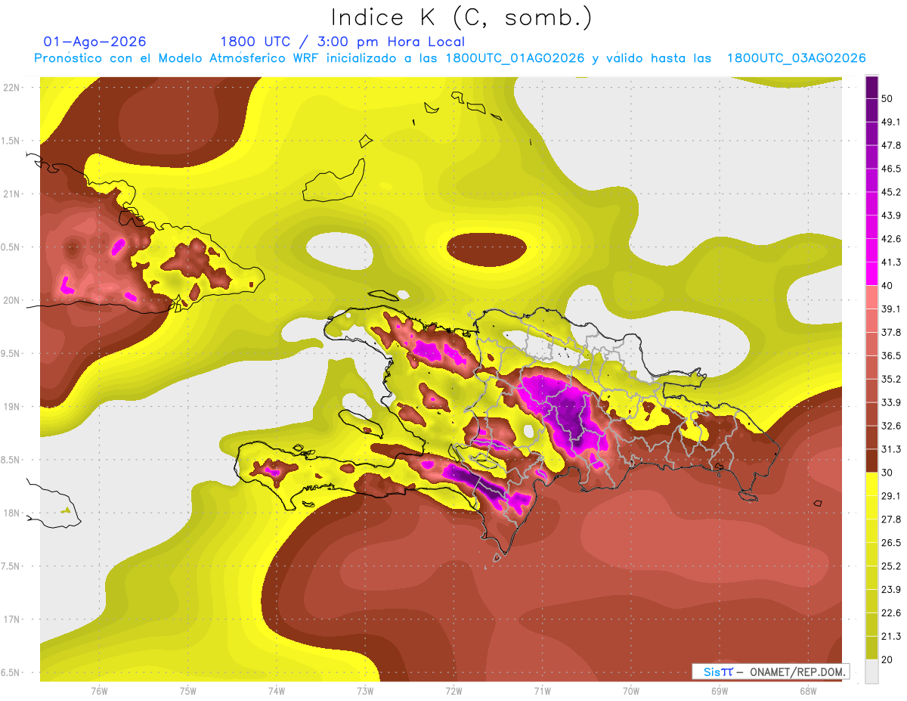907x701 pixels.
Task: Click the dark brown legend swatch between 30 and 31.3
Action: 871,461
